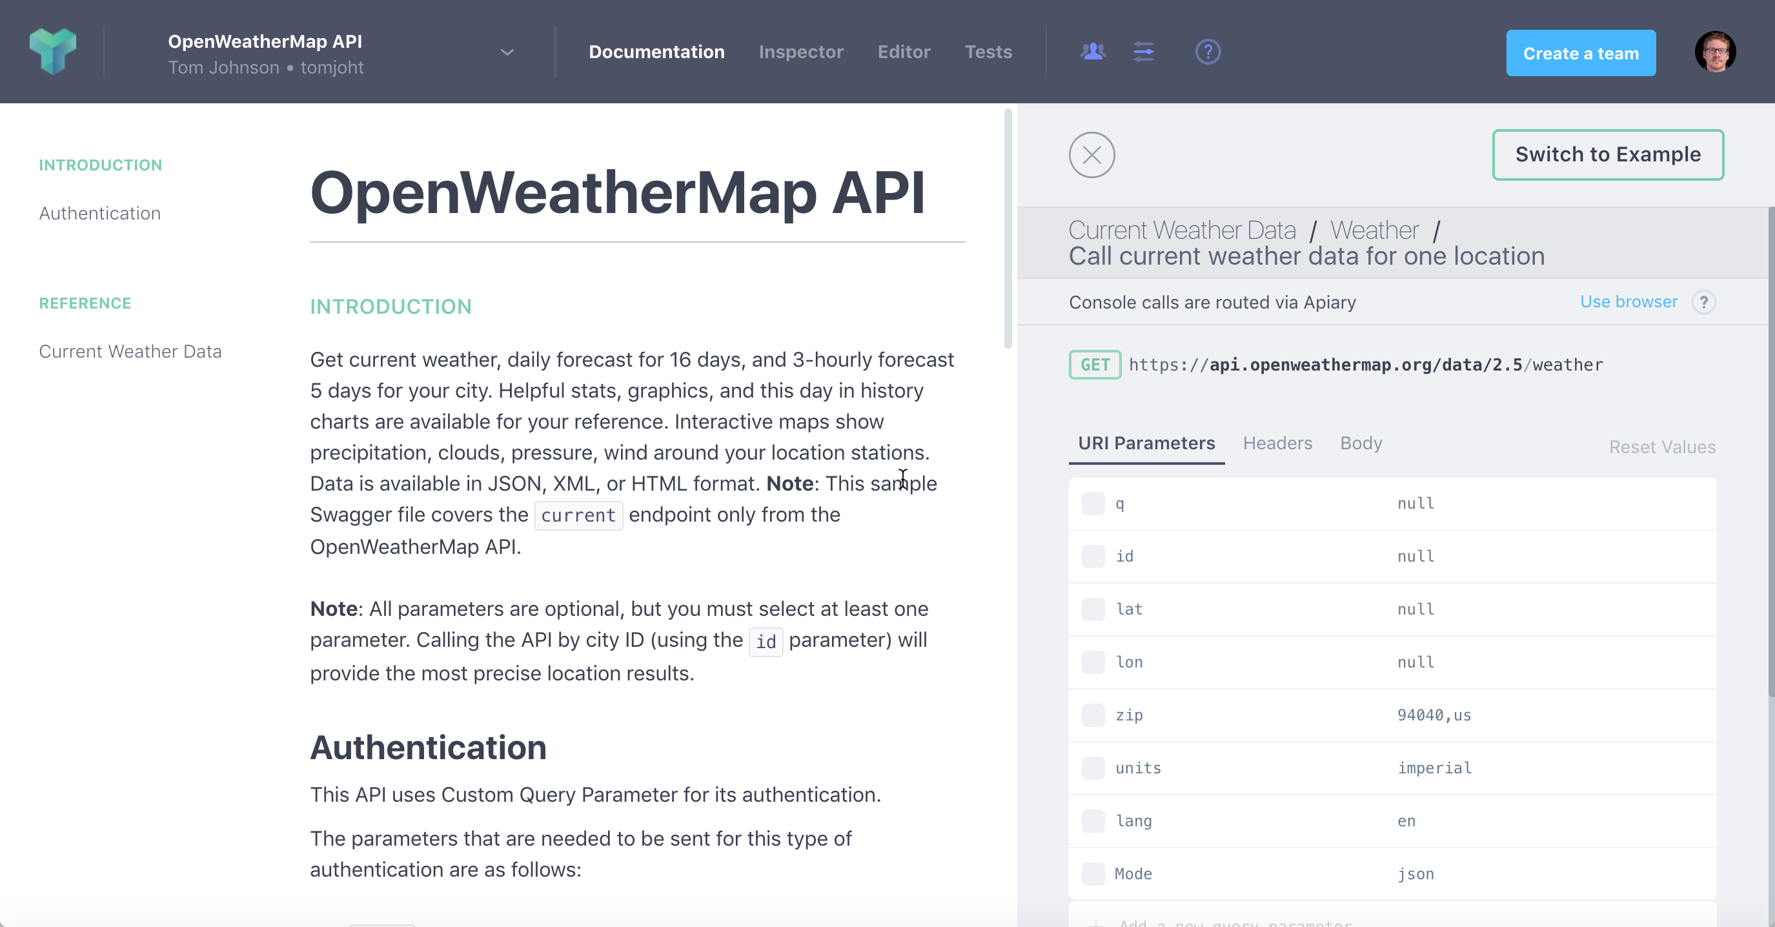Select the Inspector navigation item
The width and height of the screenshot is (1775, 927).
[802, 50]
